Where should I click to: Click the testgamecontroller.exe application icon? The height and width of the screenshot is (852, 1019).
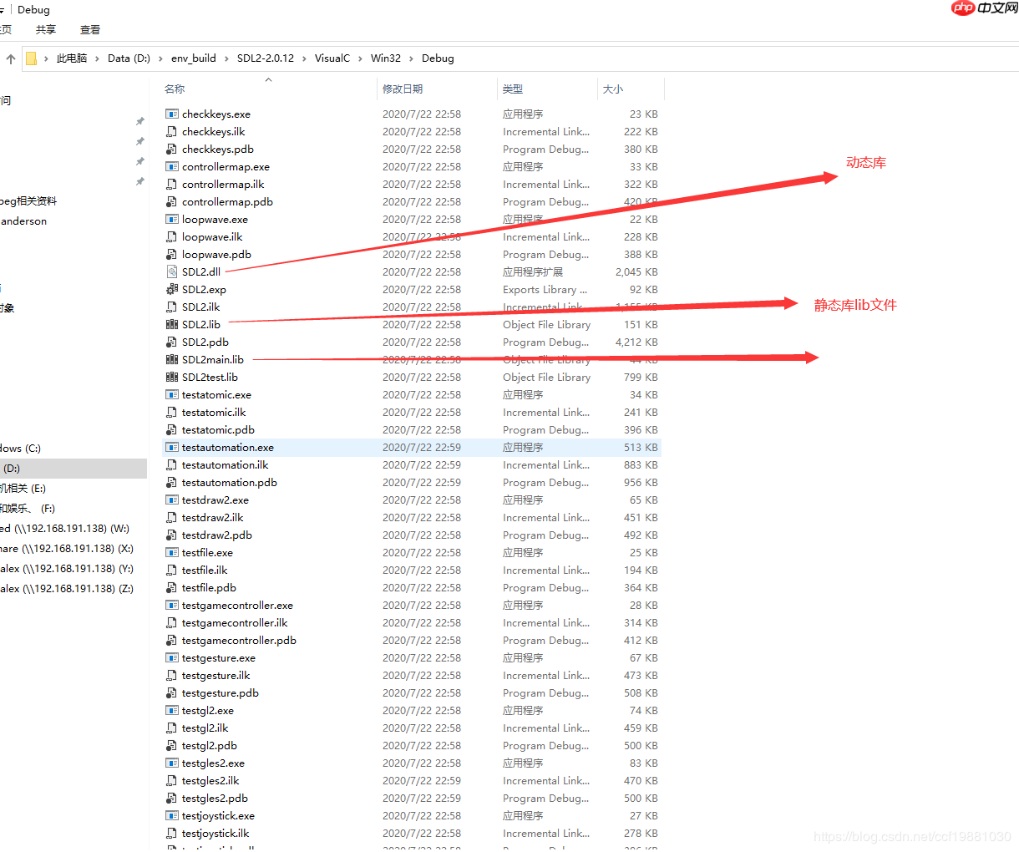click(x=171, y=606)
